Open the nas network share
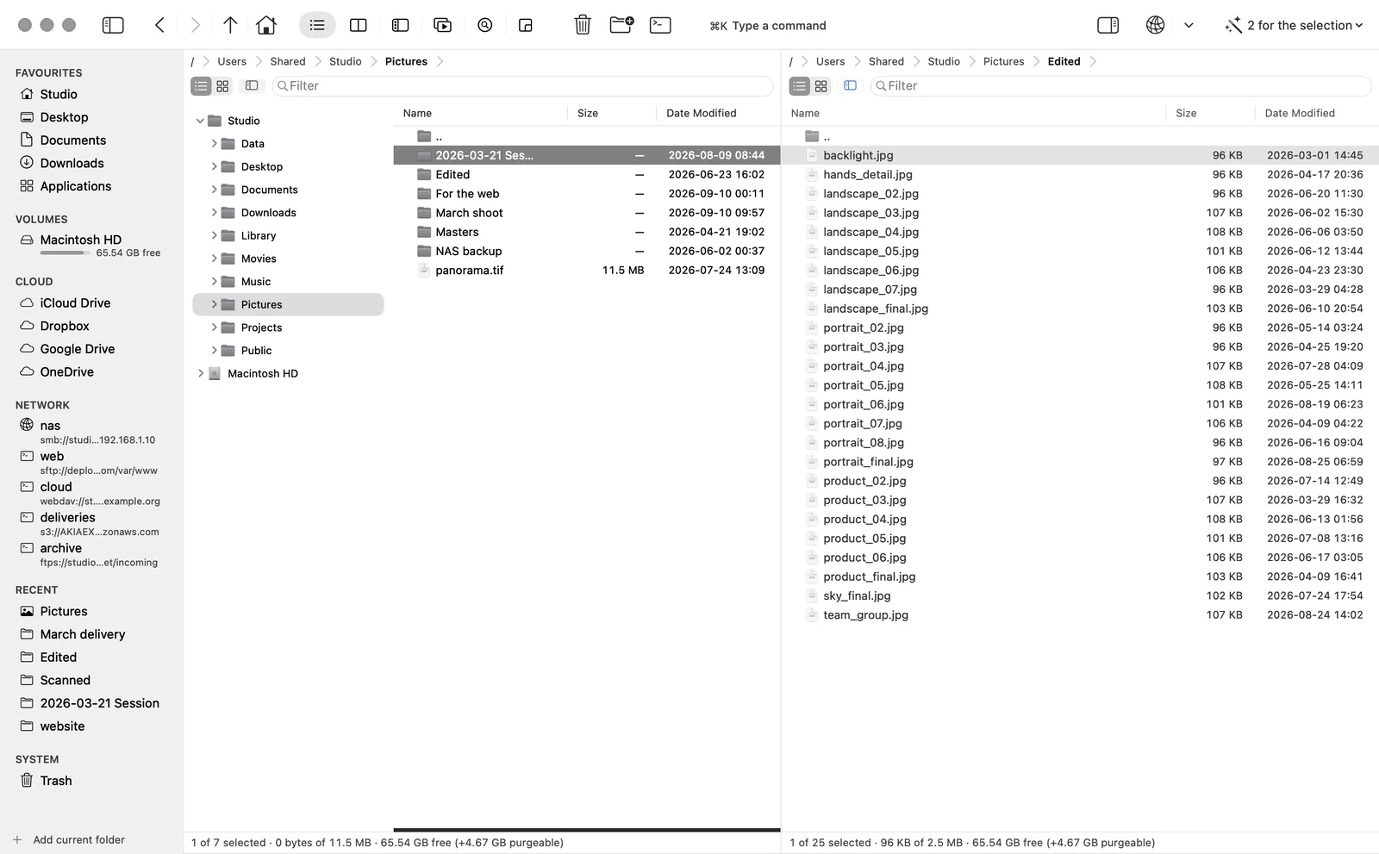 [51, 426]
